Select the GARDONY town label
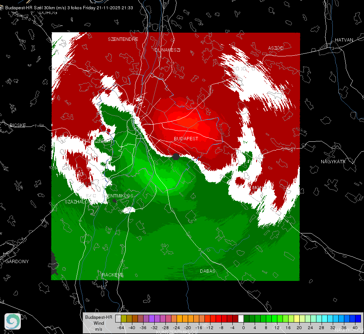Image resolution: width=364 pixels, height=334 pixels. coord(17,262)
